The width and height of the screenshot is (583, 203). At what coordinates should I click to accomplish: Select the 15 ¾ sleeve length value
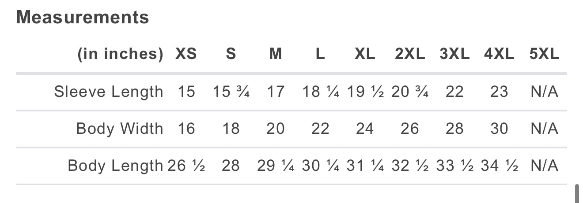pos(231,92)
